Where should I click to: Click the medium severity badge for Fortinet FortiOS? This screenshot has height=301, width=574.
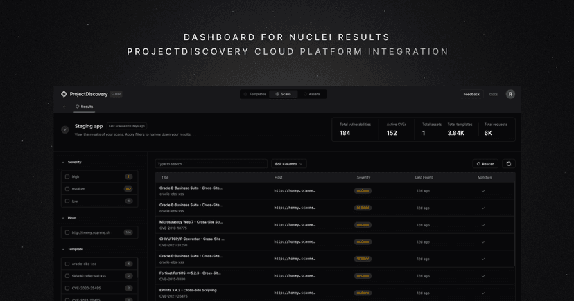point(363,276)
